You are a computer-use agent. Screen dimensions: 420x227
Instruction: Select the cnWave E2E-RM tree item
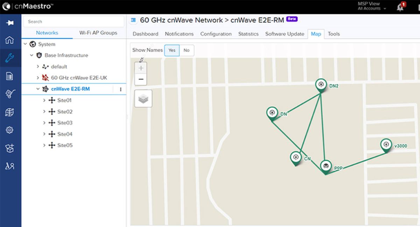point(70,89)
